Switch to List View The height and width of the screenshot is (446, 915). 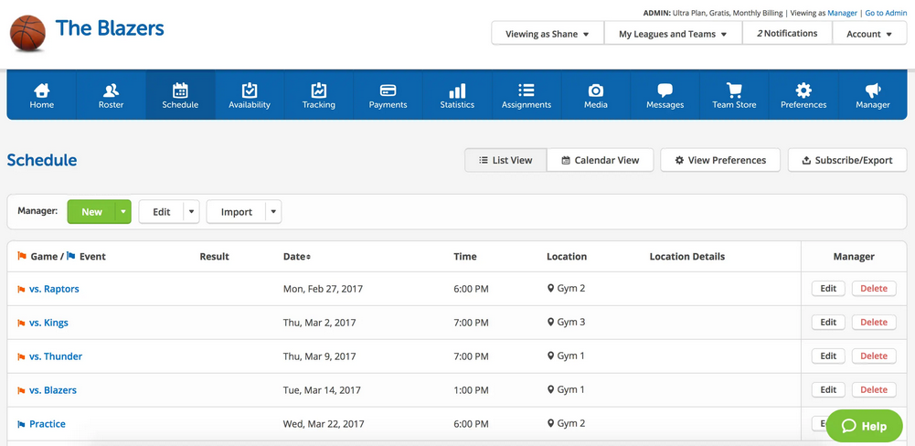pos(505,160)
